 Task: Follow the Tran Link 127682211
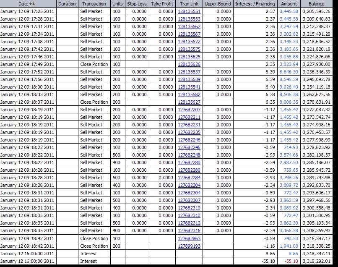(189, 117)
